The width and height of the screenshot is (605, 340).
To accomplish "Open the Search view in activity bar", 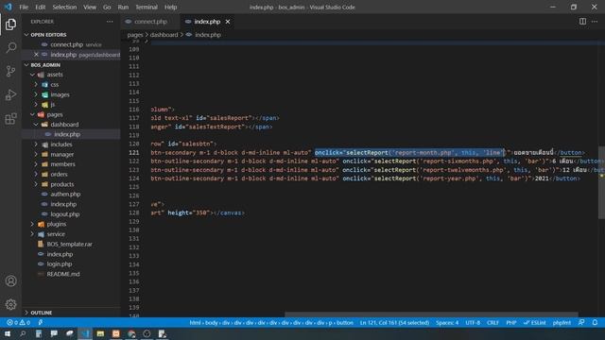I will [10, 48].
